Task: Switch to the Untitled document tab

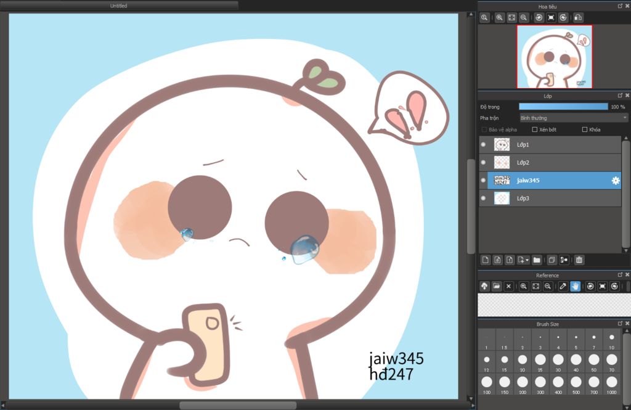Action: (118, 6)
